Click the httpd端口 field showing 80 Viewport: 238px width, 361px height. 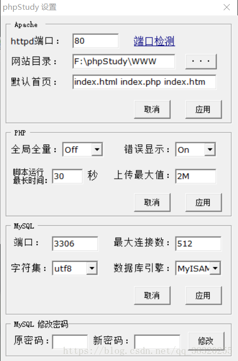(95, 41)
